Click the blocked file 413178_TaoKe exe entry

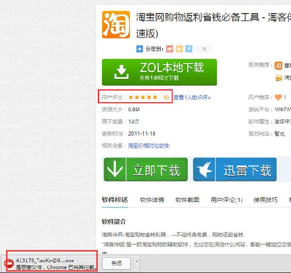(x=51, y=263)
